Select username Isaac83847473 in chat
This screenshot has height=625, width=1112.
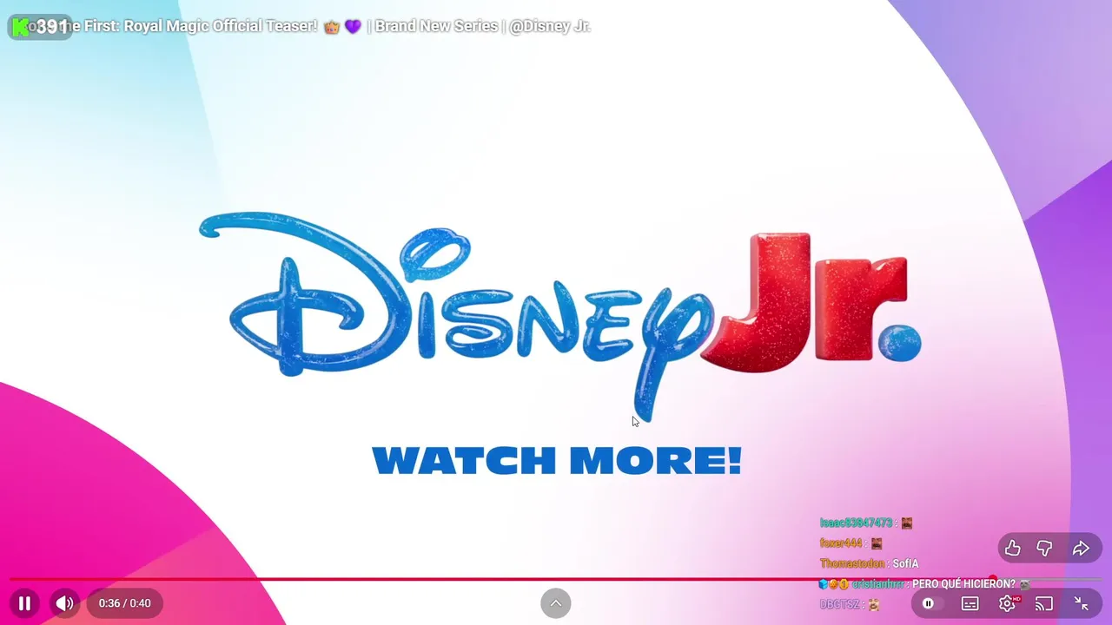tap(856, 523)
